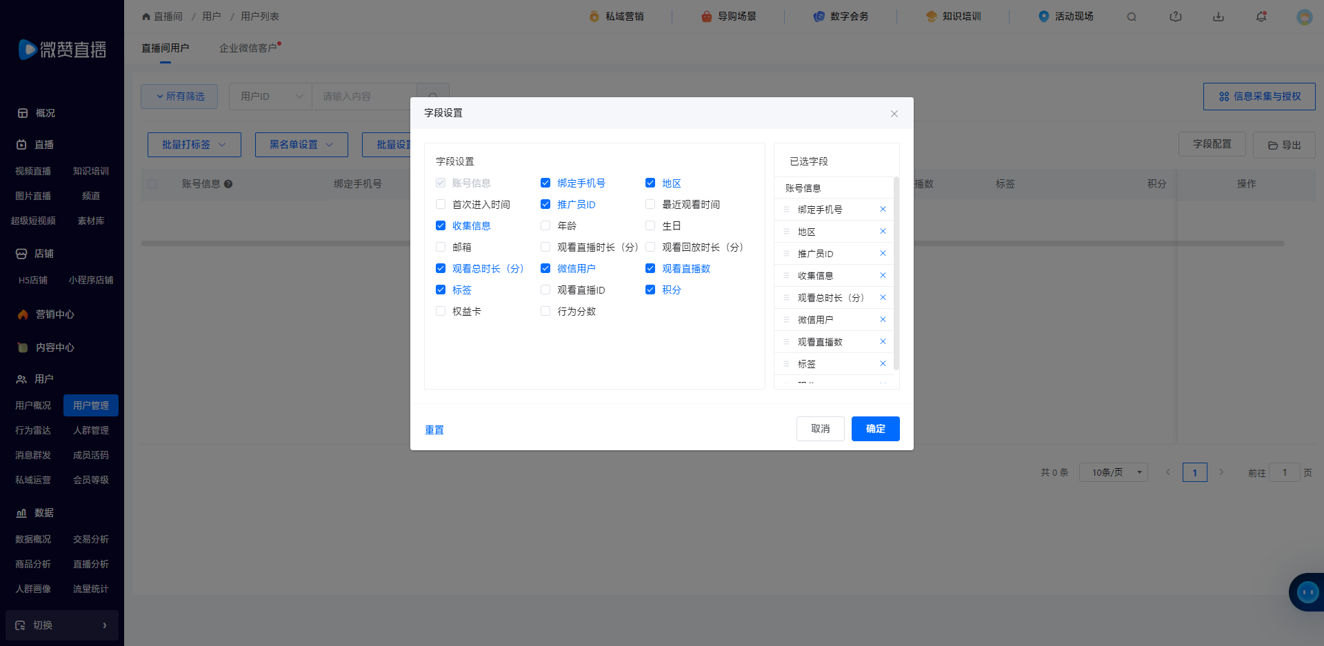Grab drag handle of 绑定手机号 row
This screenshot has height=646, width=1324.
tap(786, 209)
